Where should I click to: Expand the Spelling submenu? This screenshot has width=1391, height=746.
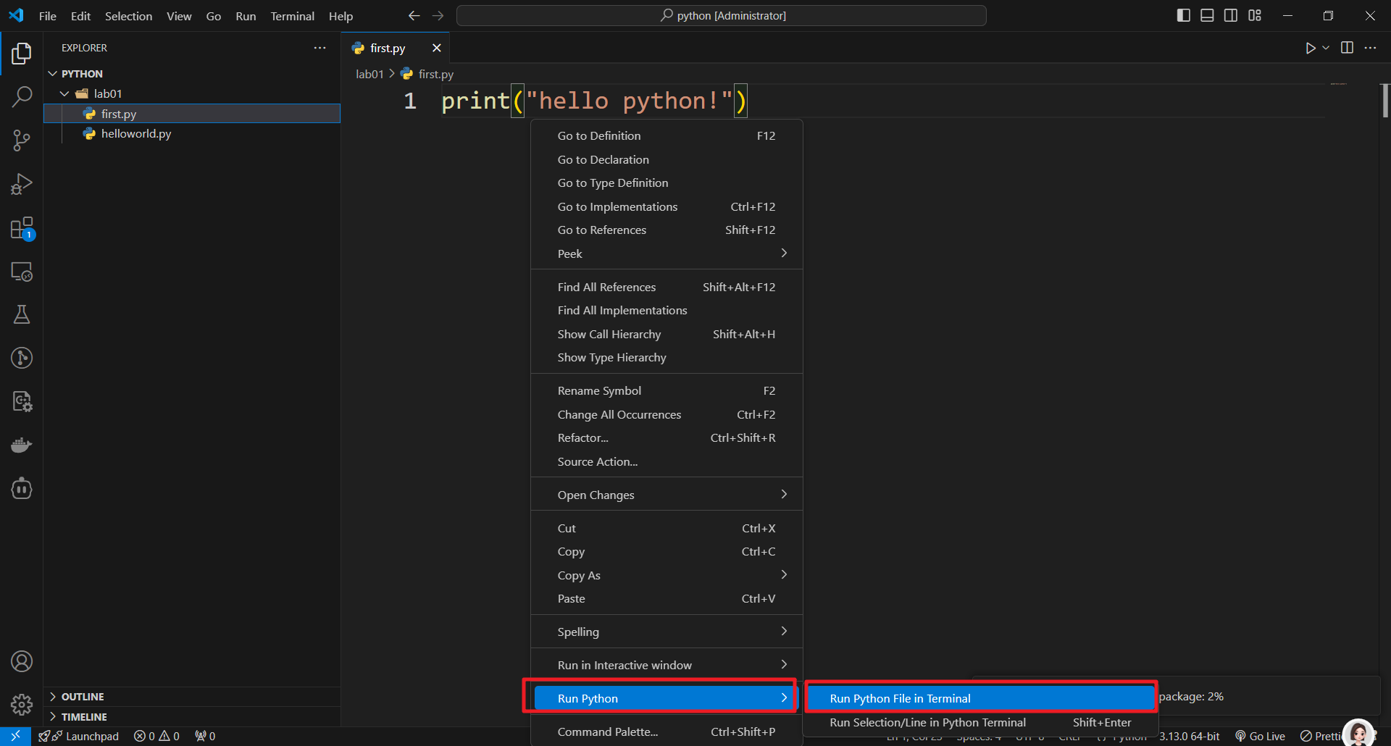(x=667, y=632)
